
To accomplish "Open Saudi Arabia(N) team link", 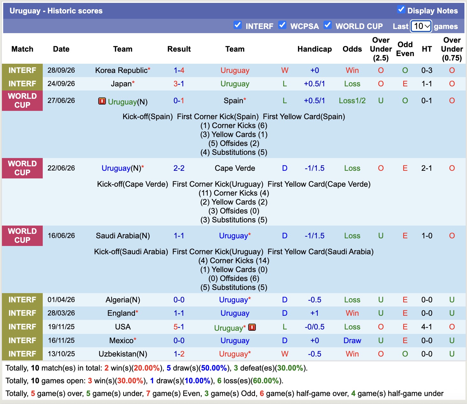I will tap(123, 236).
